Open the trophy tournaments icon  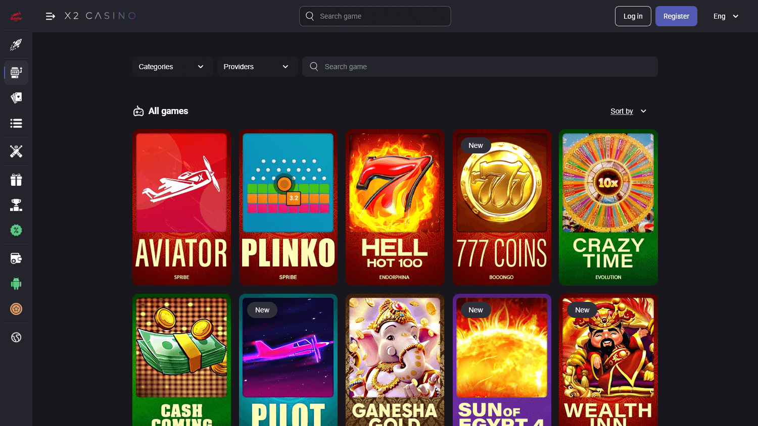pyautogui.click(x=16, y=205)
